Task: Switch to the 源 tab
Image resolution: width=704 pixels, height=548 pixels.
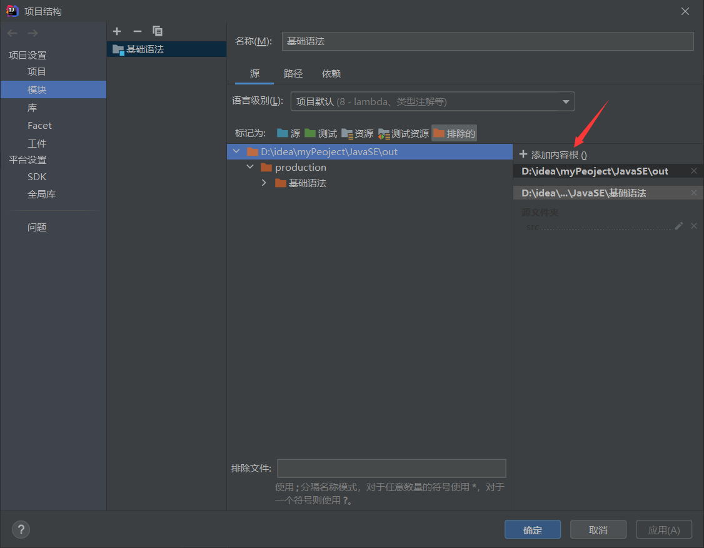Action: (254, 74)
